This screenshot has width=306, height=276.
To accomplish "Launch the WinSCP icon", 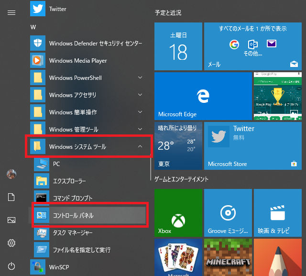I will pyautogui.click(x=38, y=267).
